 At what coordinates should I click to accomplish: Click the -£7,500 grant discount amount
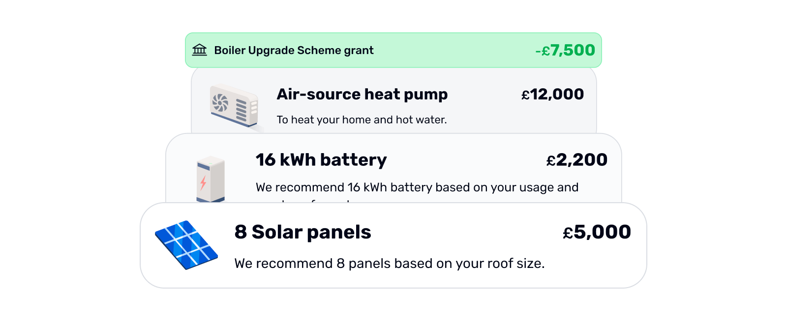[565, 51]
